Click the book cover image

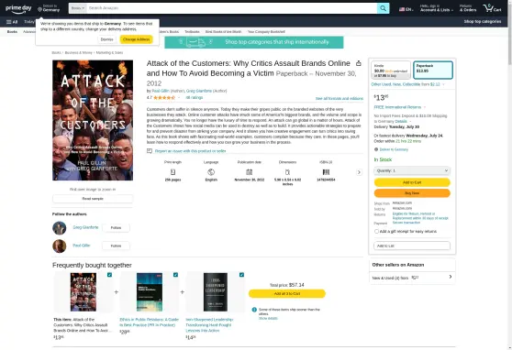click(93, 120)
